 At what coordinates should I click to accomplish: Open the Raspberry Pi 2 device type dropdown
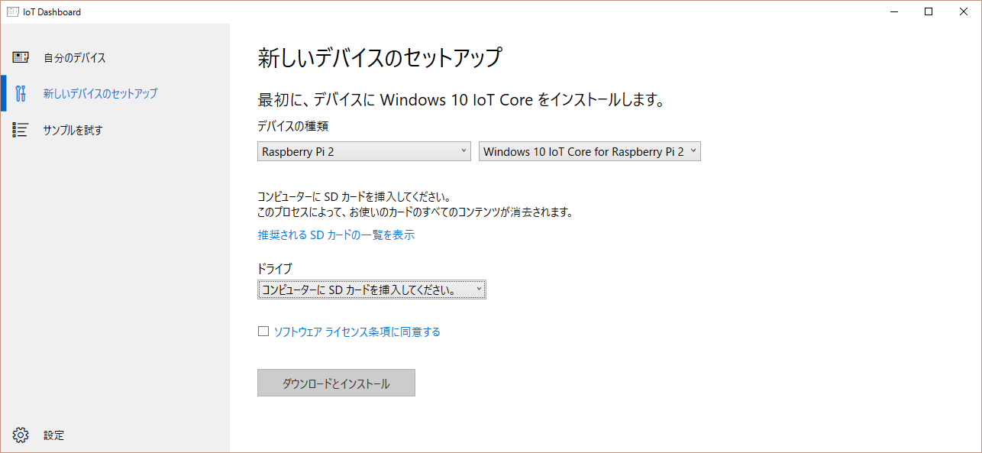pyautogui.click(x=364, y=151)
